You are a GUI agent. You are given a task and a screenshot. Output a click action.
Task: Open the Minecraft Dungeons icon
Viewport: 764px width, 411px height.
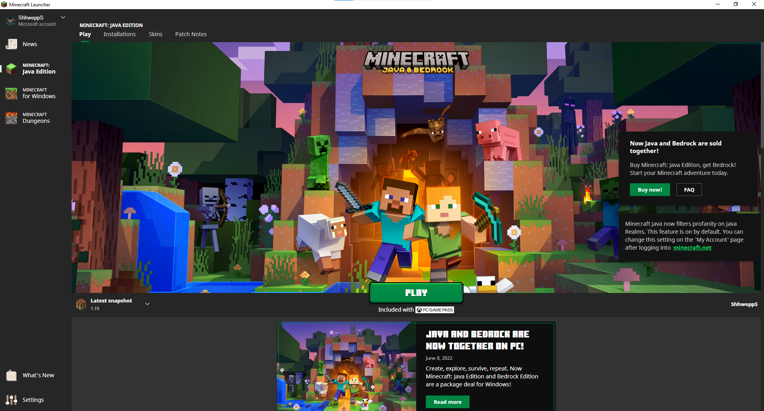pos(12,118)
